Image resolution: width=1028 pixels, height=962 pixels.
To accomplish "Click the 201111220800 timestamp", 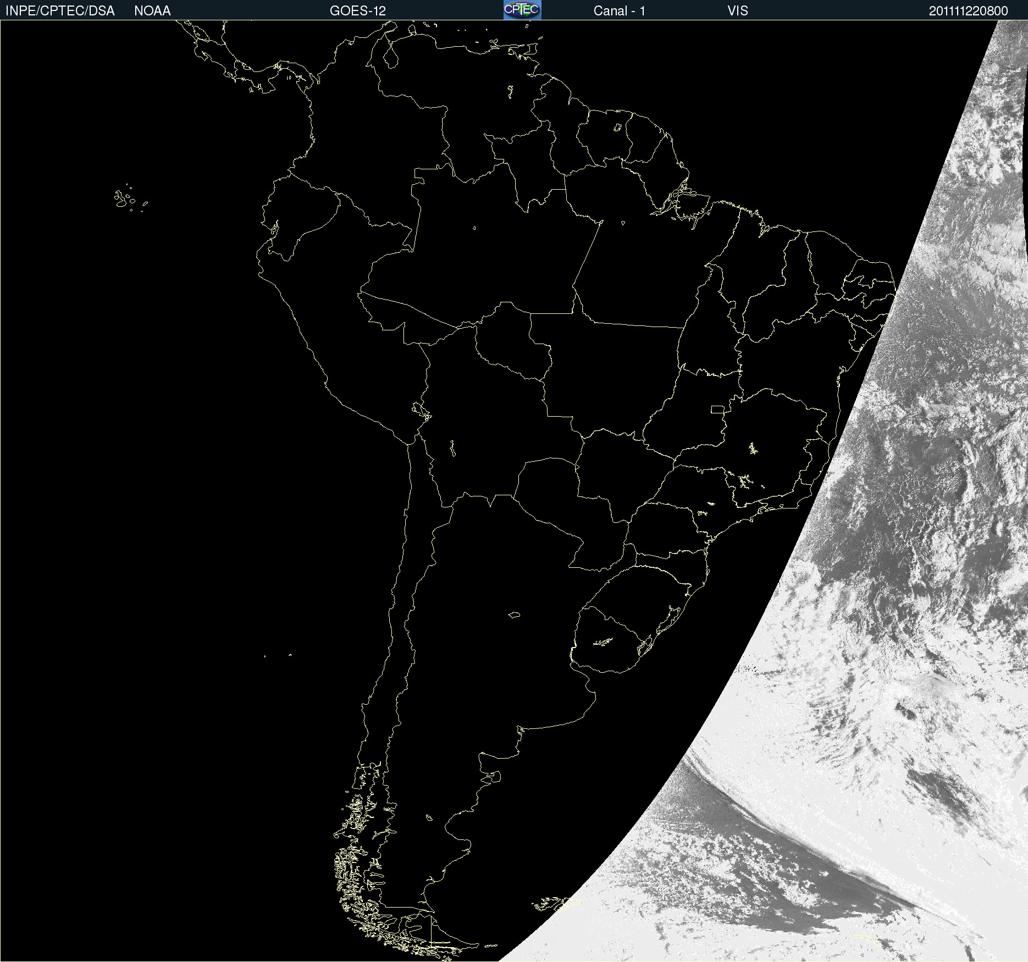I will [x=968, y=11].
